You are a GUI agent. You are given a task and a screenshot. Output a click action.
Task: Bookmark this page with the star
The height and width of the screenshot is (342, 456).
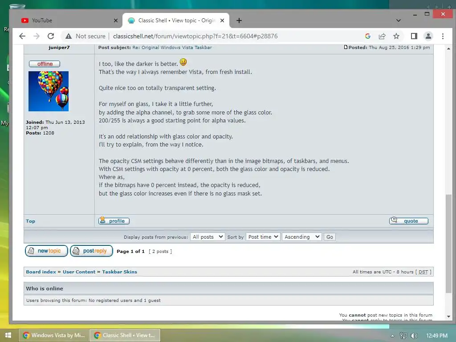coord(396,36)
